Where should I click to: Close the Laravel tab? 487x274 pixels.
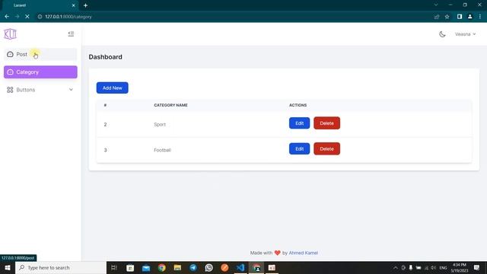pyautogui.click(x=73, y=5)
